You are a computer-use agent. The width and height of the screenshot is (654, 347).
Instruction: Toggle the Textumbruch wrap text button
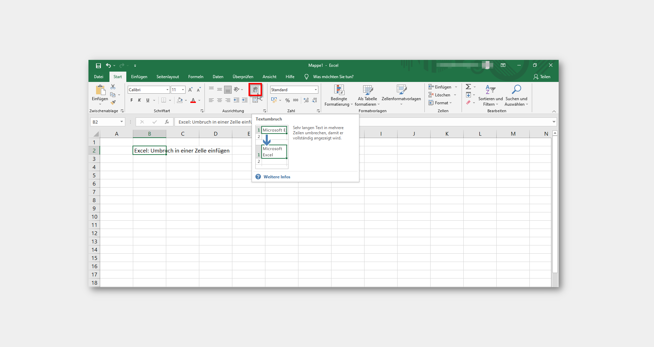(255, 90)
